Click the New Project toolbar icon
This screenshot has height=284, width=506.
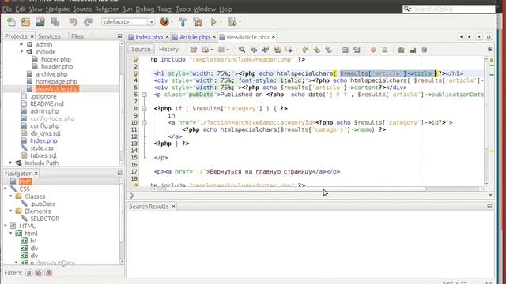25,22
